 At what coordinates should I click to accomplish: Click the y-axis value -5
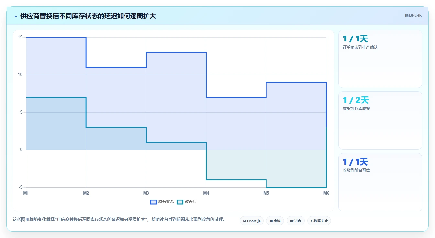(x=20, y=187)
